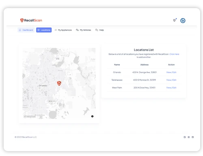Screen dimensions: 203x156
Task: Click the blue power logout icon
Action: point(183,21)
